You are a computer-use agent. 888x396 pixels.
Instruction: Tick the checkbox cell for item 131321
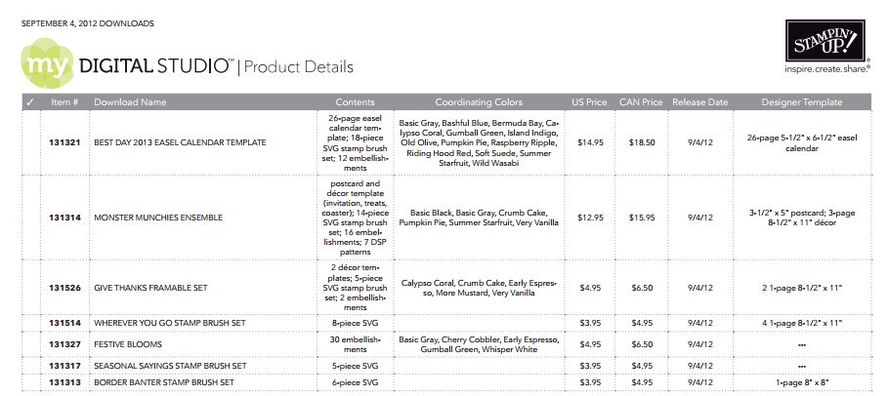30,142
